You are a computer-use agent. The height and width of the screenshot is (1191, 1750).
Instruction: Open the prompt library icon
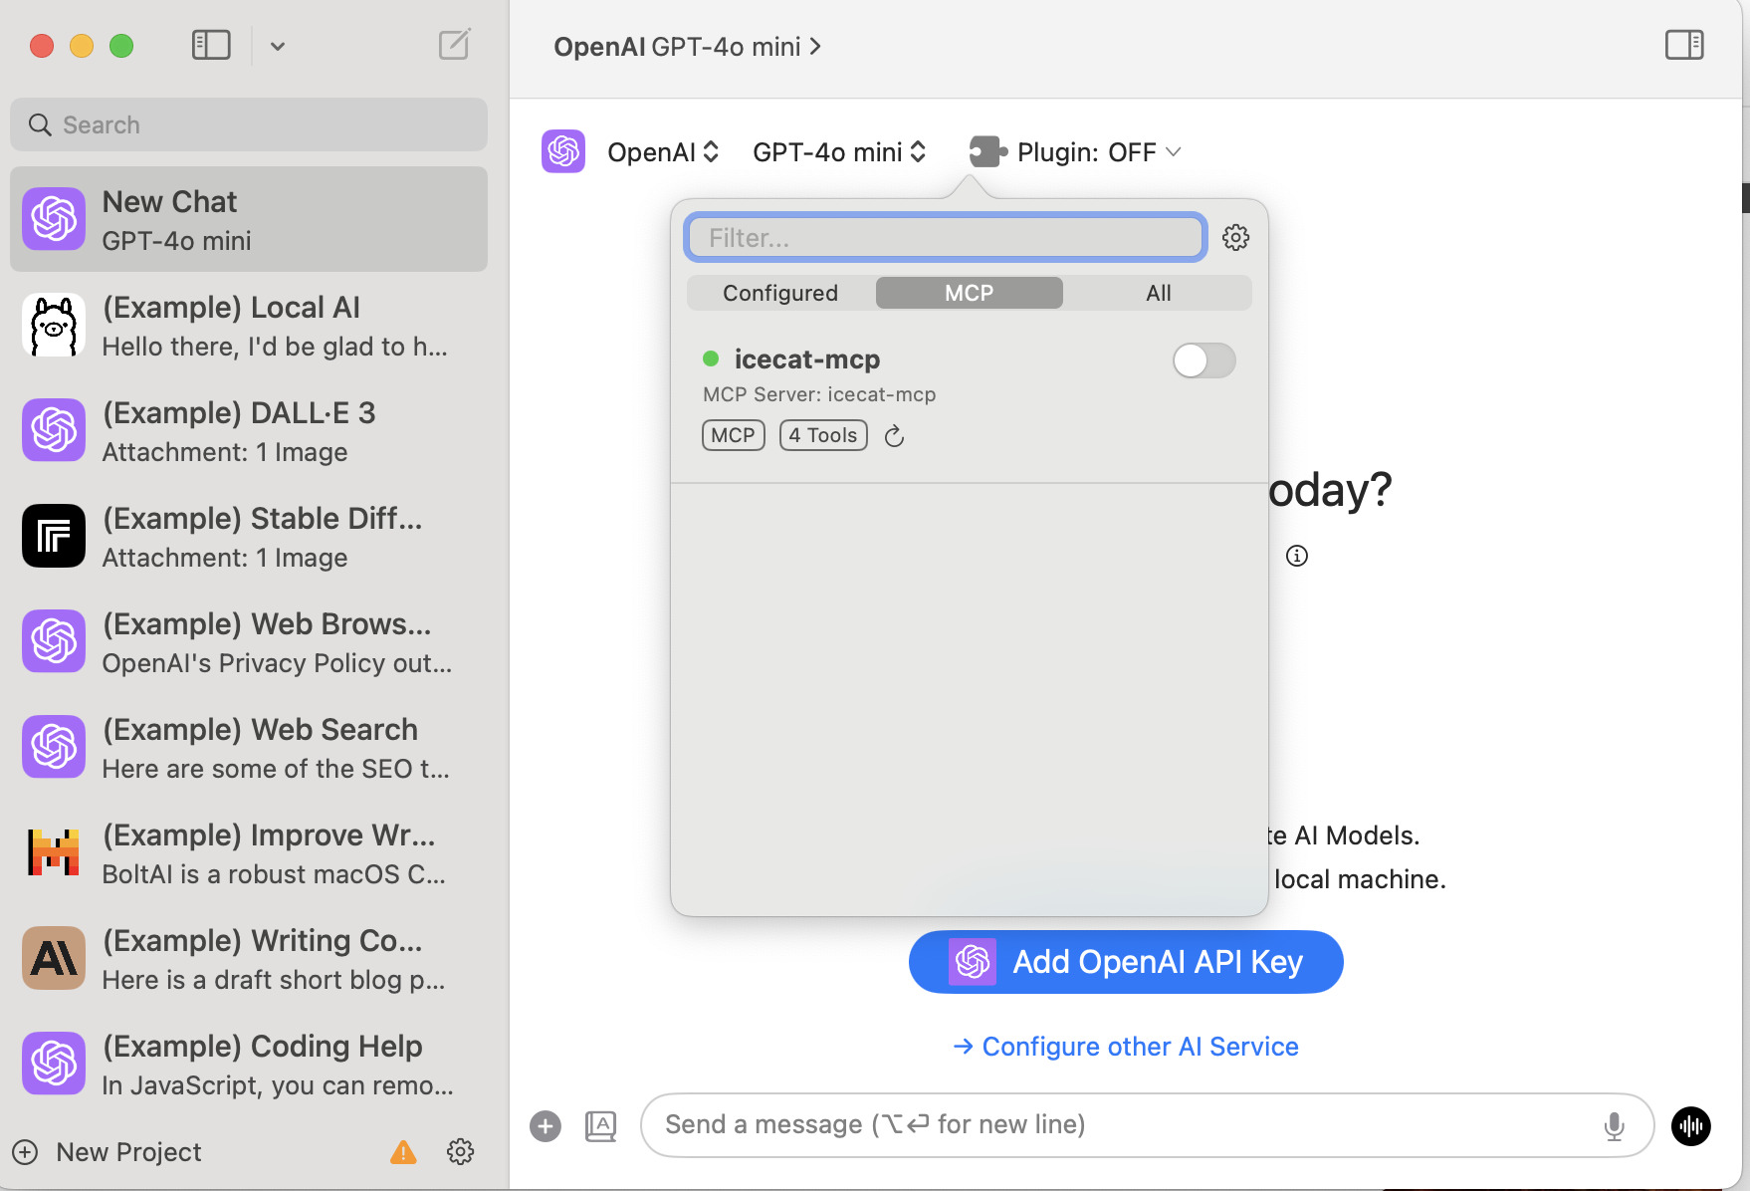(600, 1126)
